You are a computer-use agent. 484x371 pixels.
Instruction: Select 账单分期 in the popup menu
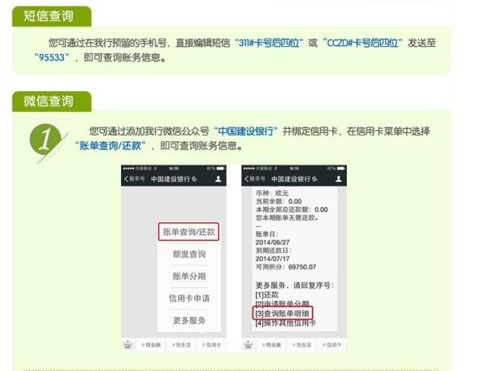click(x=189, y=276)
